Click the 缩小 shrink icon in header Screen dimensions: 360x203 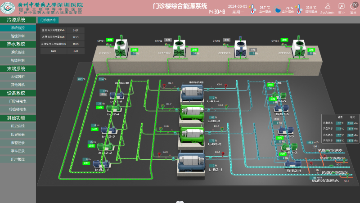(342, 6)
